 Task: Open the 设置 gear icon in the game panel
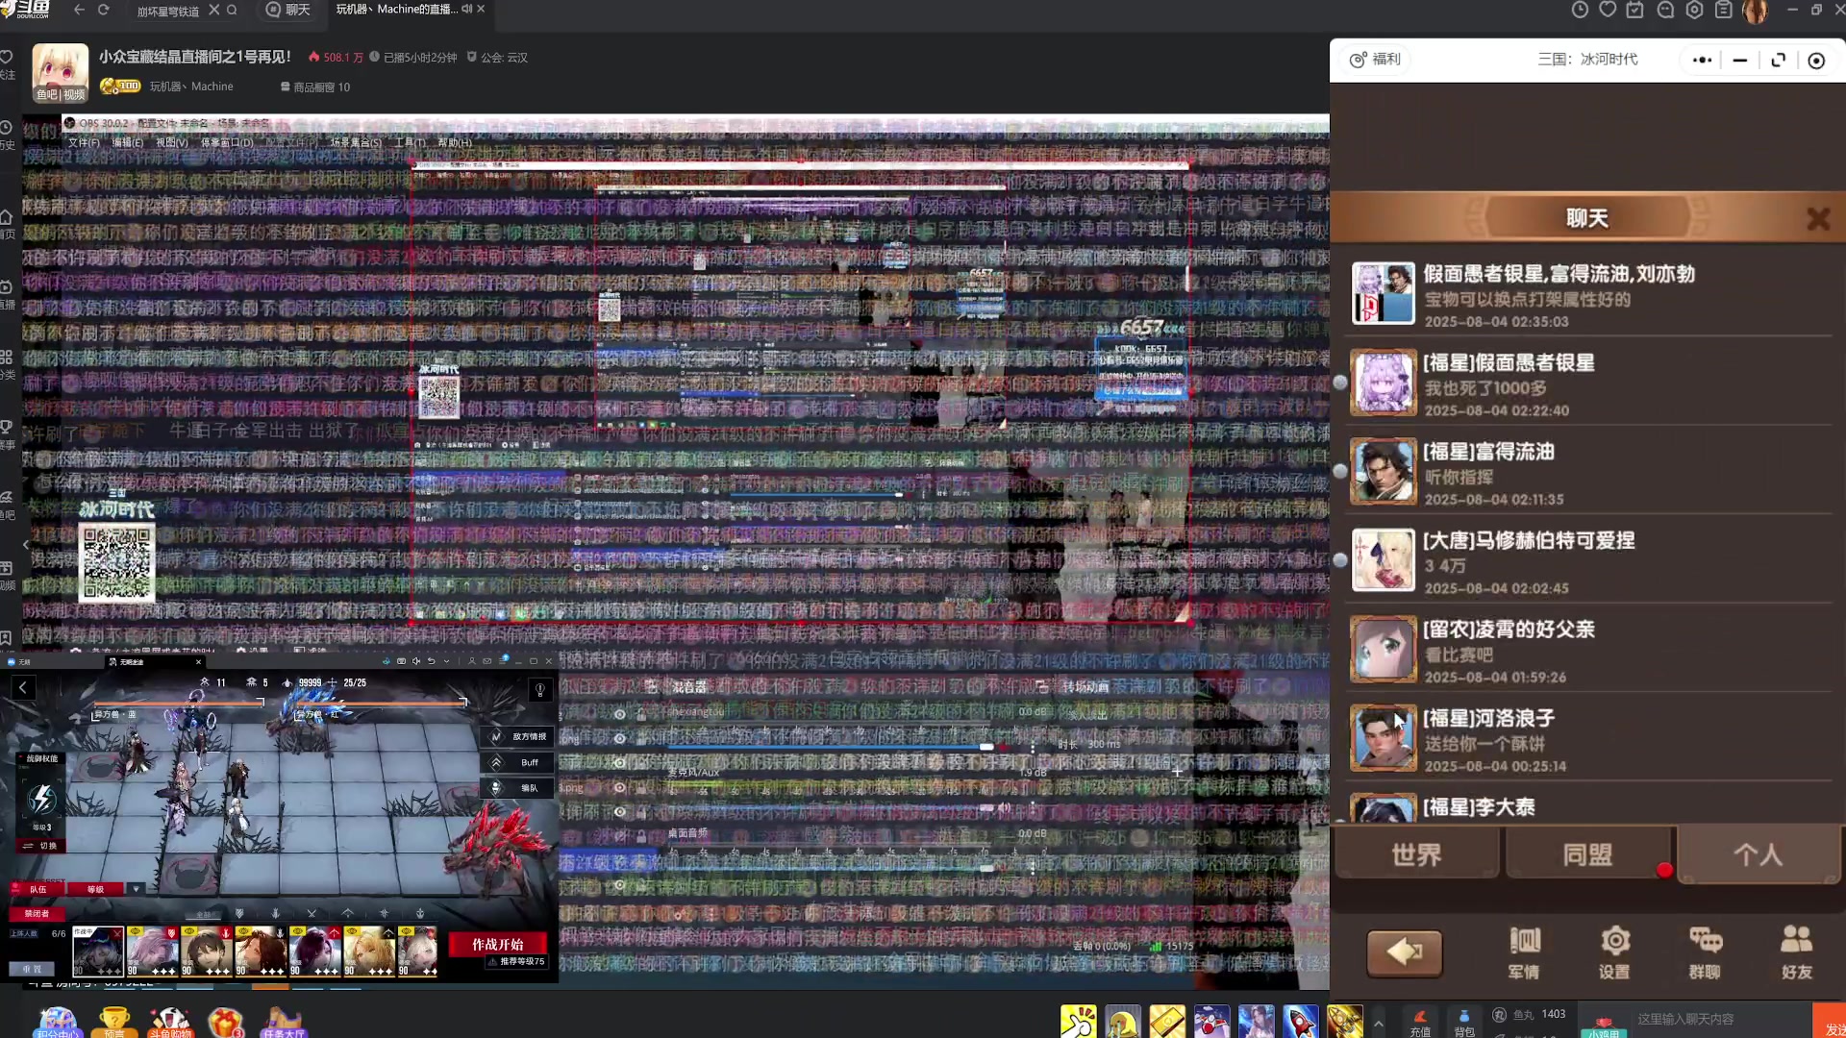pos(1615,952)
